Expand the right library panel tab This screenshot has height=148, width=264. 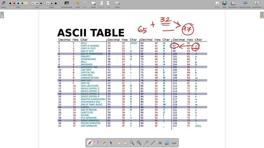[262, 15]
